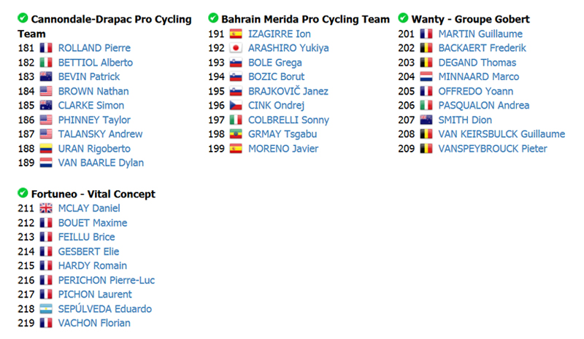Click the Czech flag beside CINK Ondrej
This screenshot has width=584, height=339.
[x=236, y=105]
